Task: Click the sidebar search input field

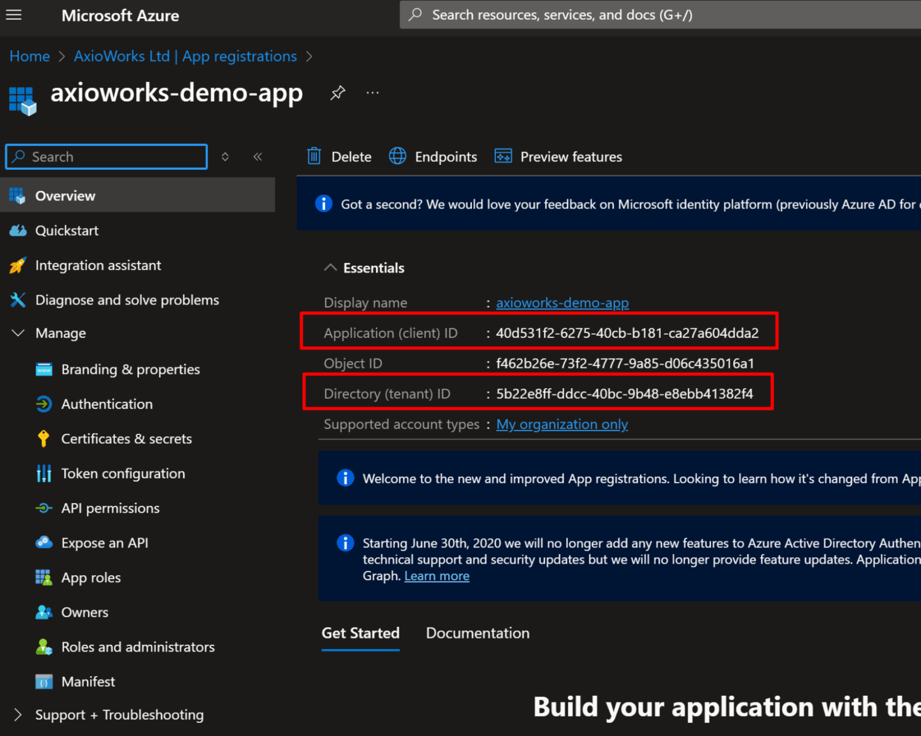Action: coord(106,157)
